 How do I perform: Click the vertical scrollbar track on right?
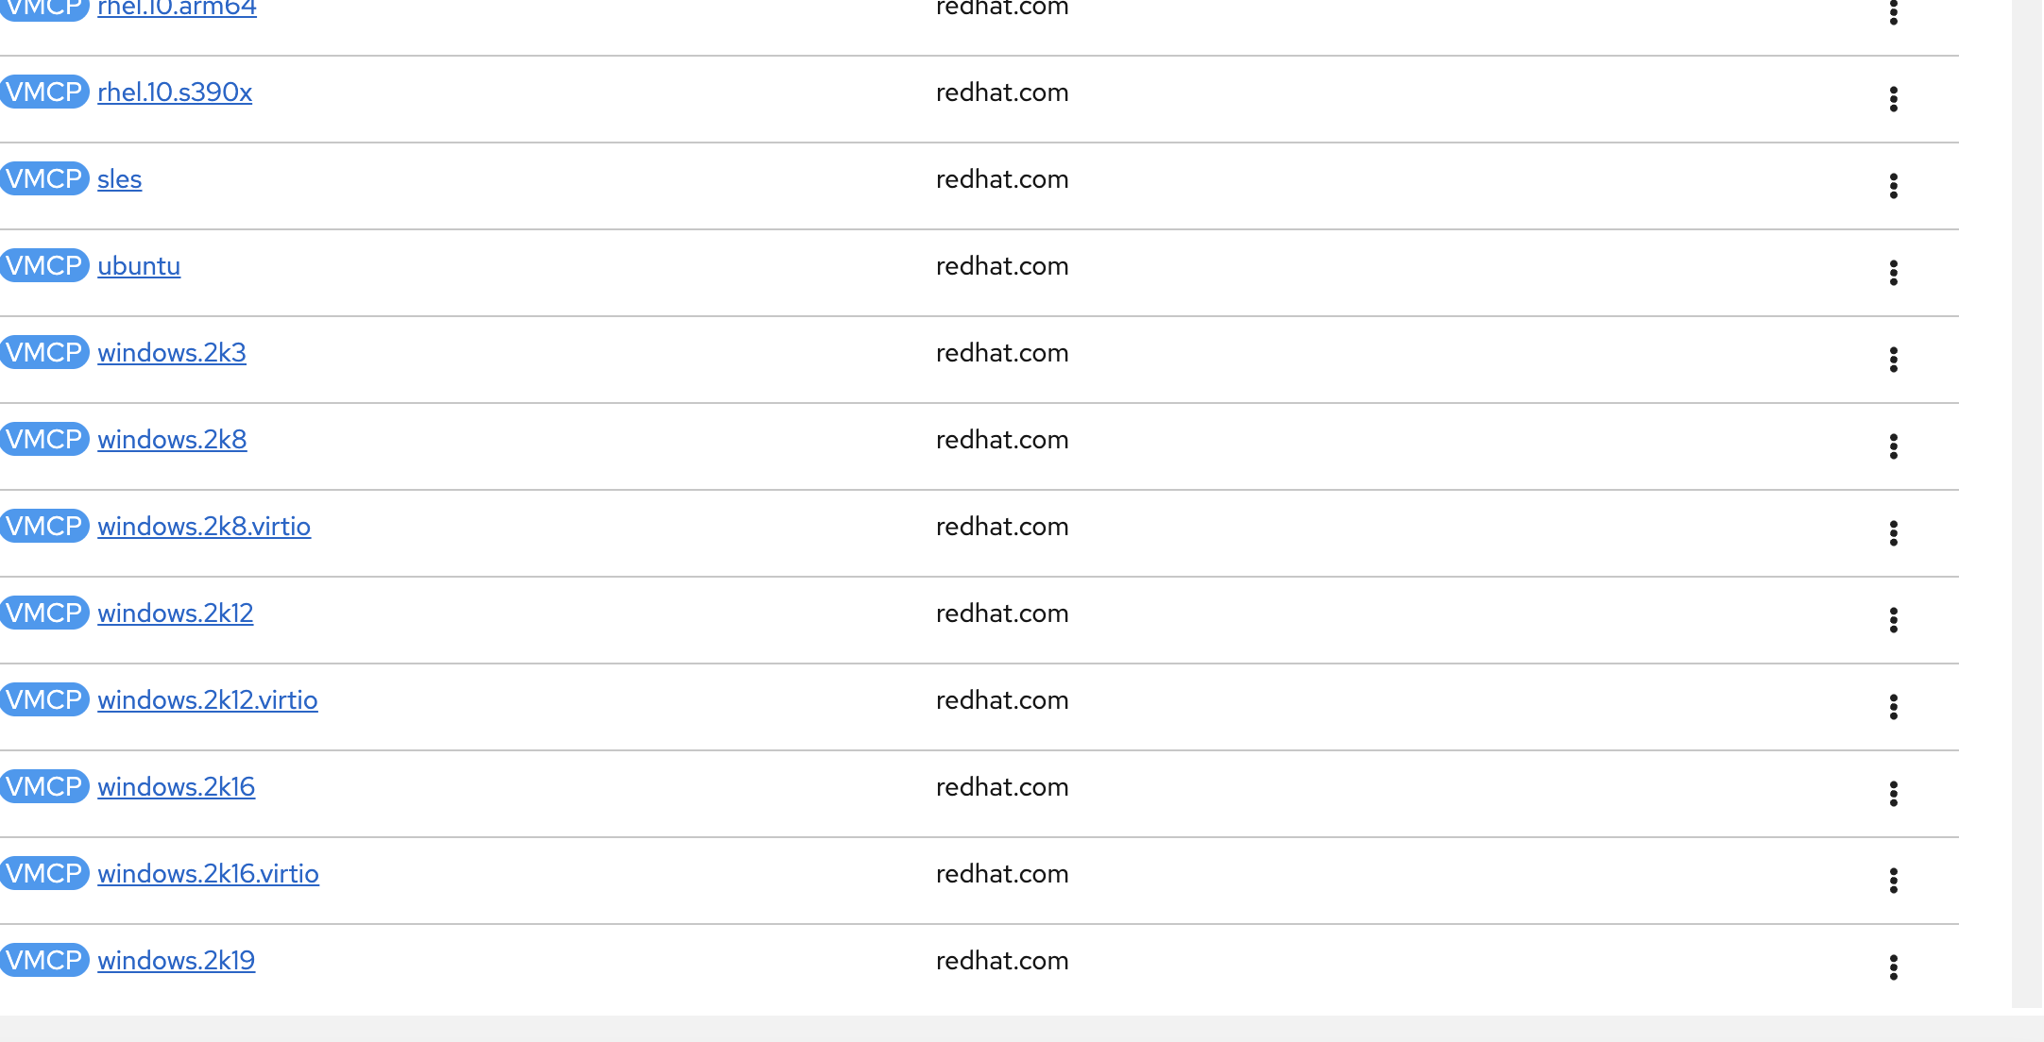[2027, 472]
